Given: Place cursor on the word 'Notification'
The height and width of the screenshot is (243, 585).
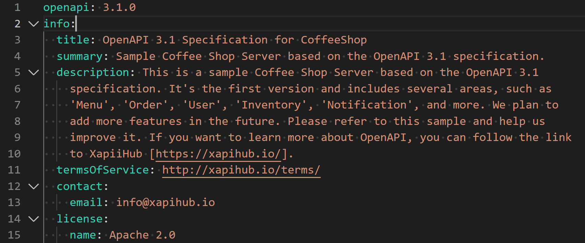Looking at the screenshot, I should coord(367,105).
